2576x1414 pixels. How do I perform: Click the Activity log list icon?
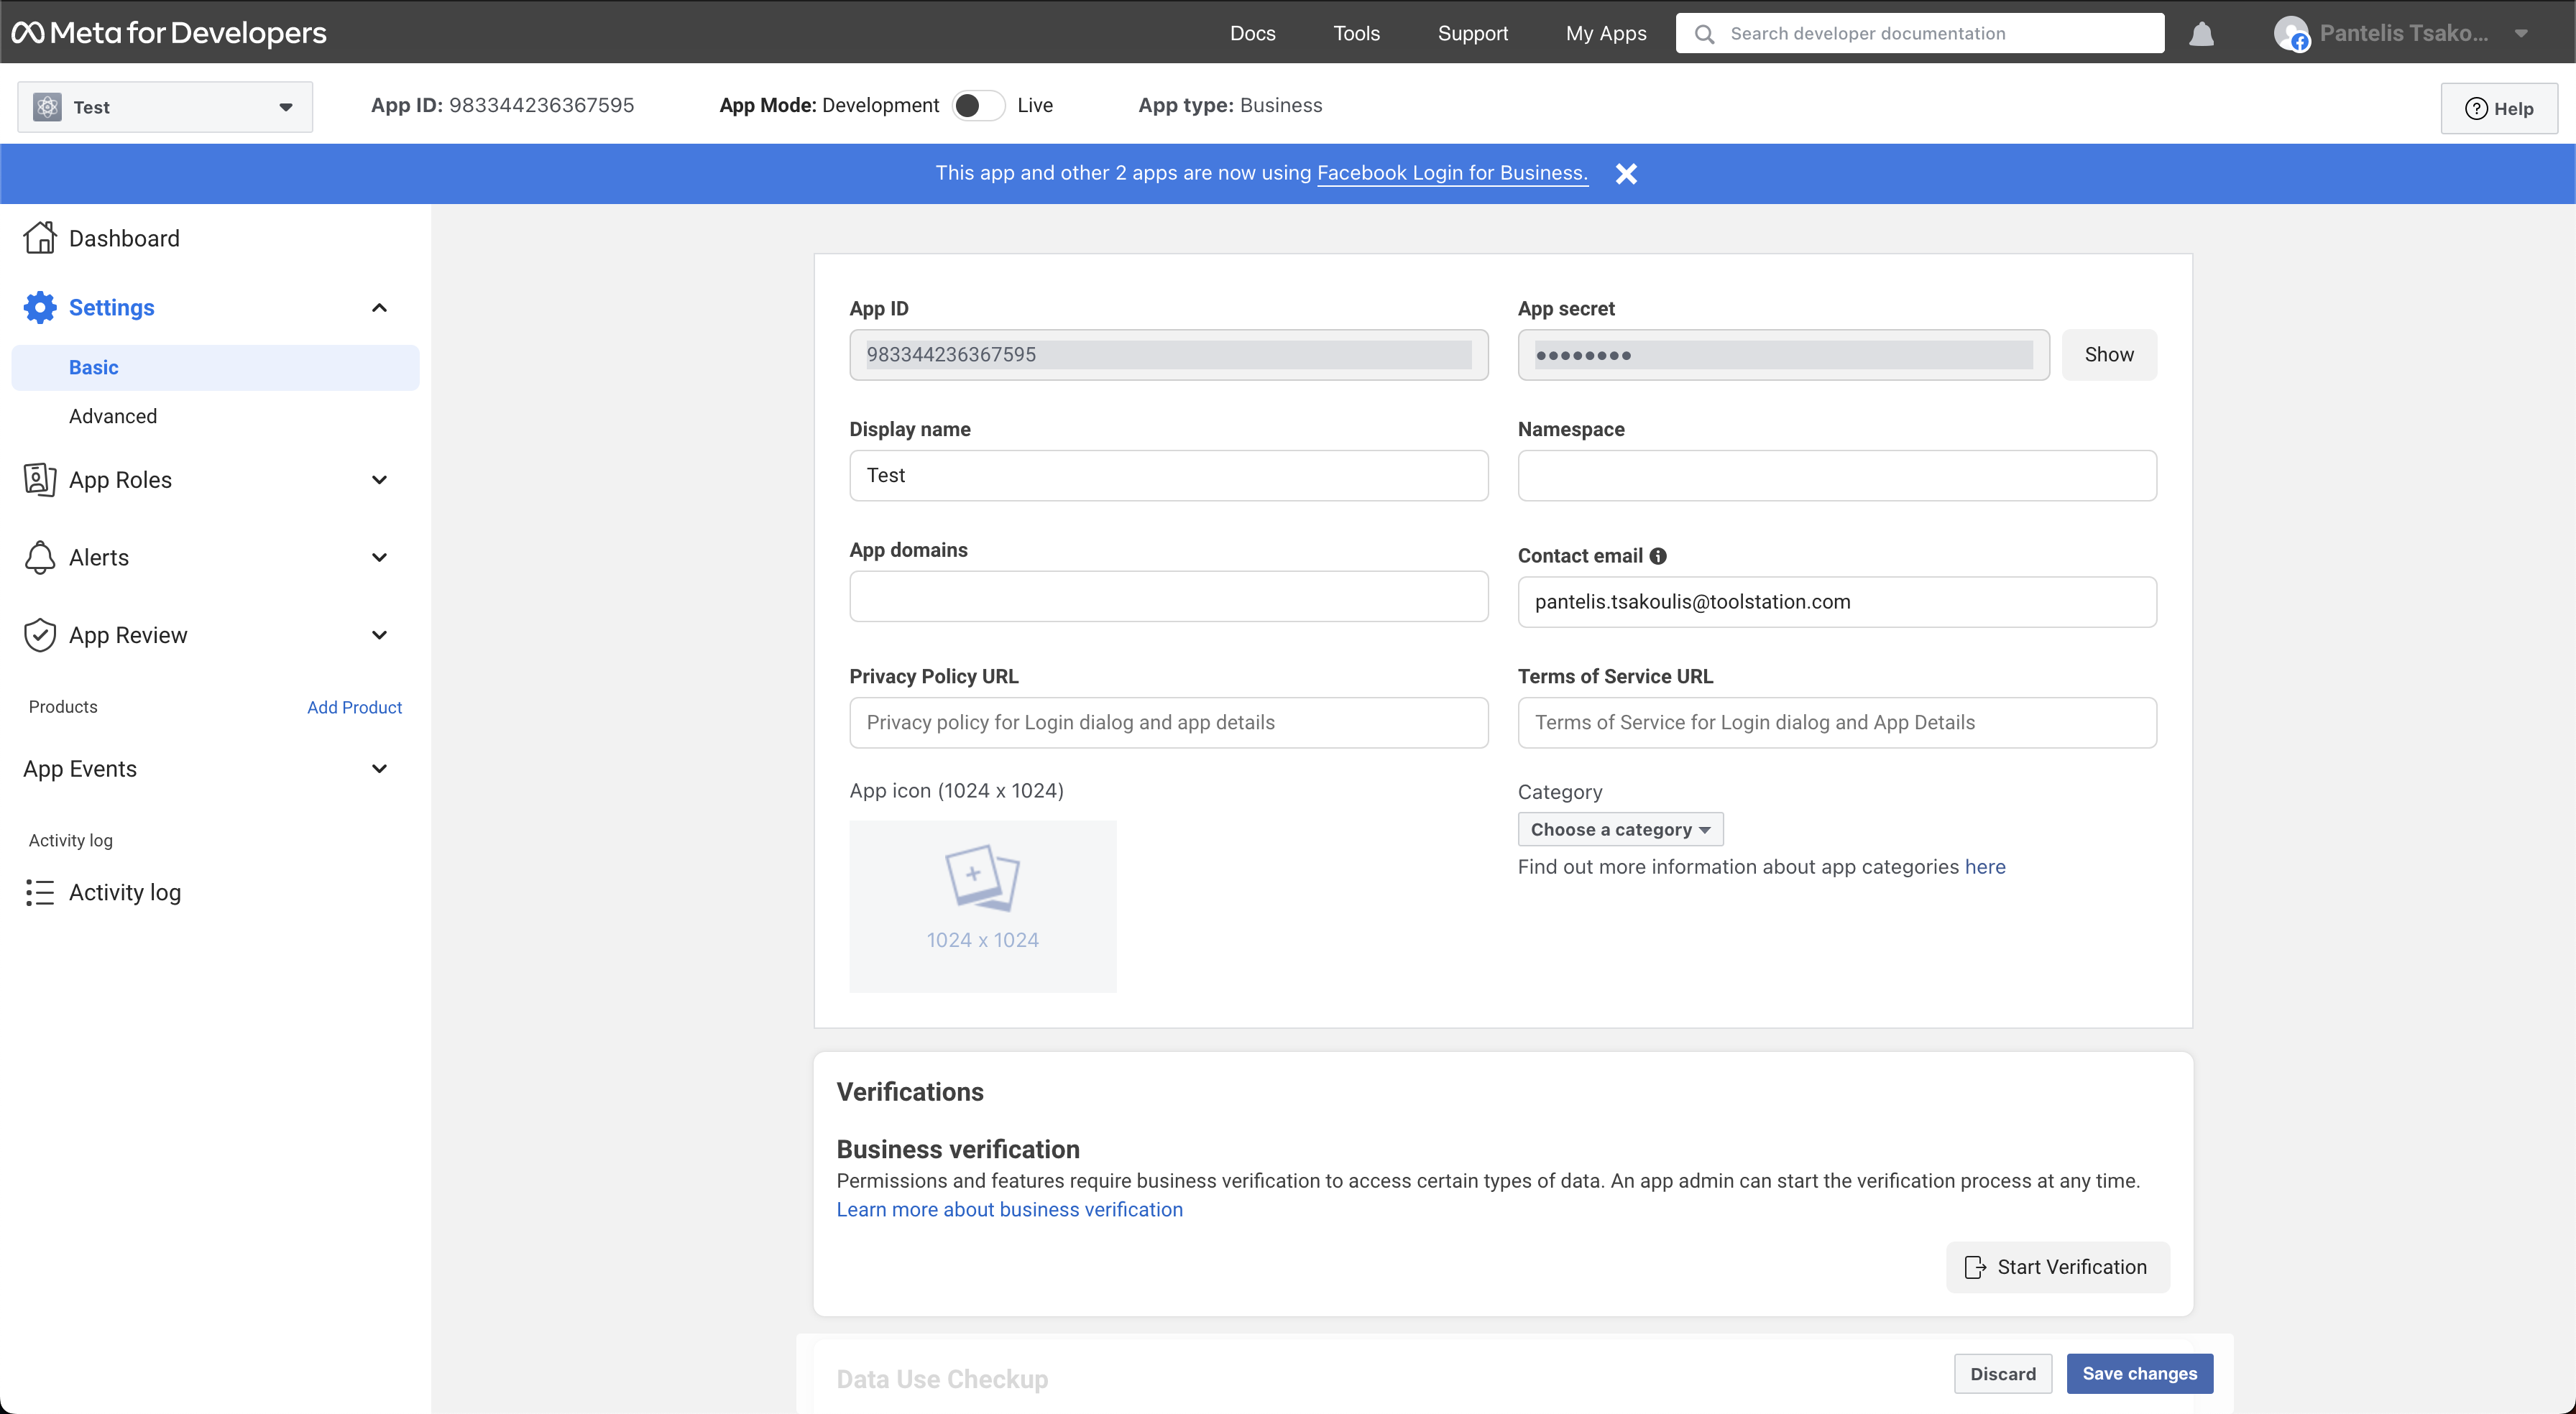point(40,892)
